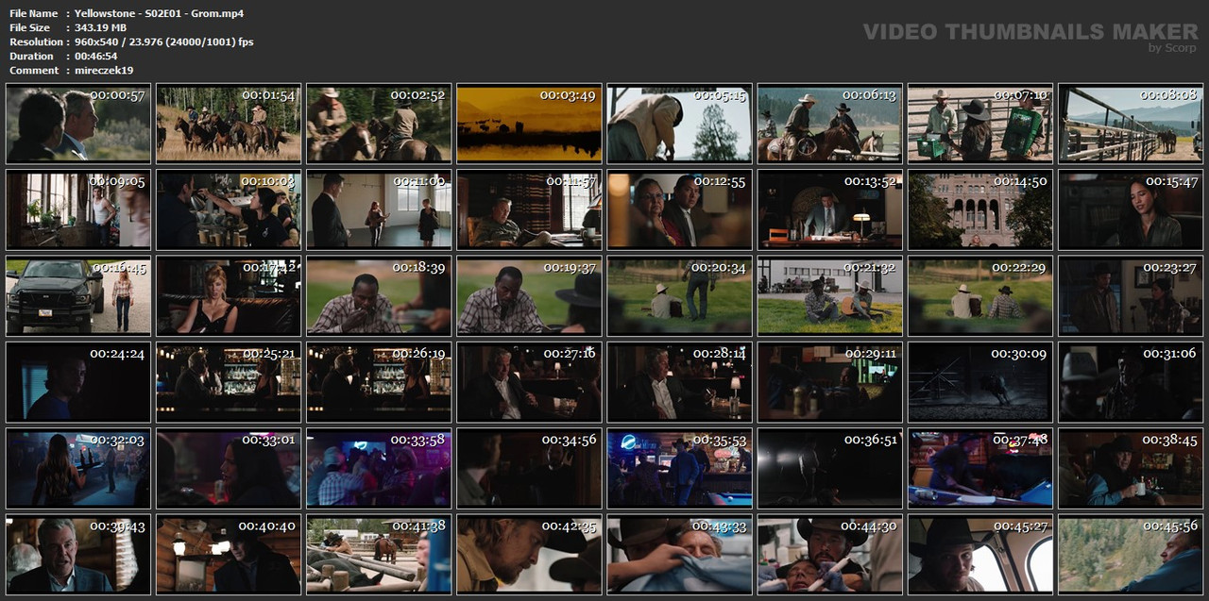The width and height of the screenshot is (1209, 601).
Task: Select the thumbnail stamped 00:12:55
Action: pos(680,209)
